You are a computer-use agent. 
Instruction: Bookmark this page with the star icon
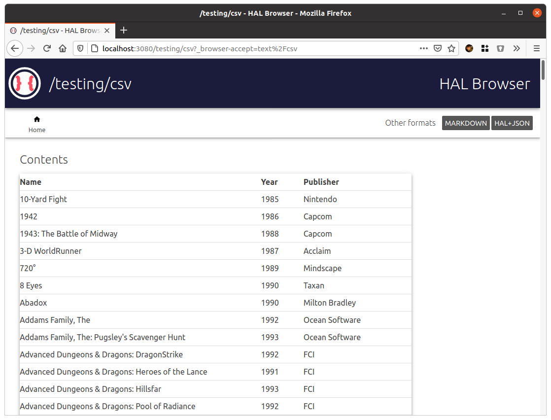451,48
